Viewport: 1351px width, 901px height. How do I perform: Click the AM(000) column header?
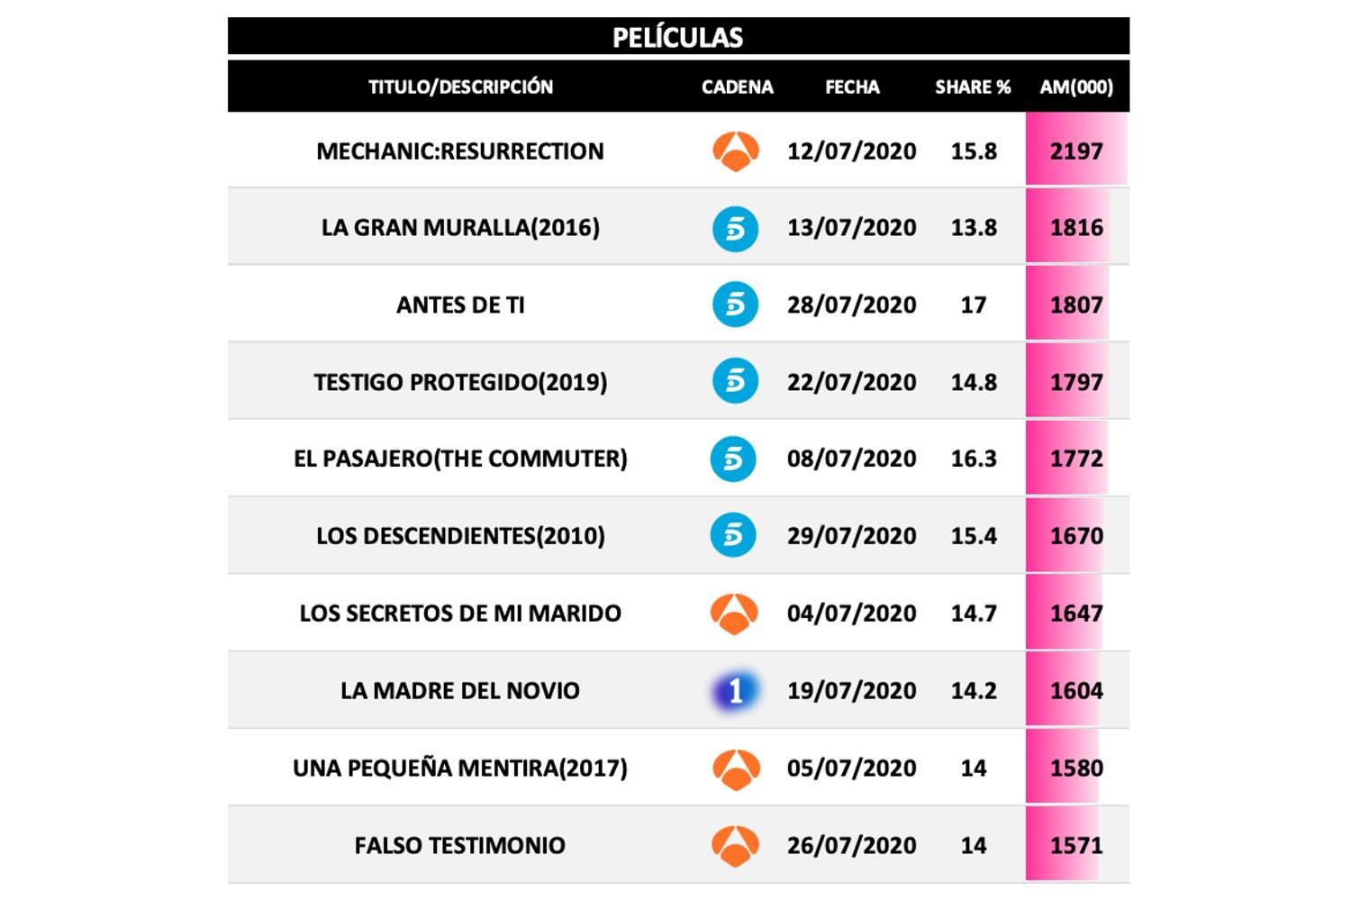(1076, 87)
